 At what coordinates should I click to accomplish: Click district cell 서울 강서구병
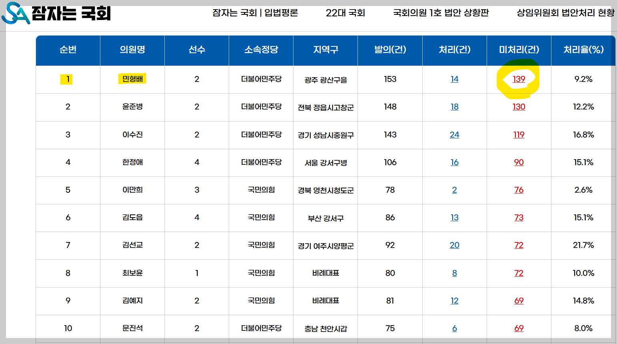coord(325,163)
